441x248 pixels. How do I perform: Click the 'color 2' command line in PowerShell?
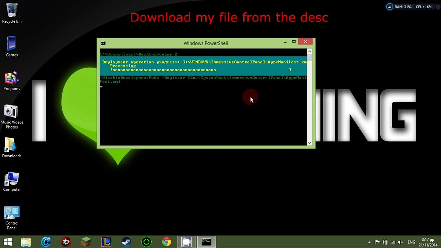point(139,54)
